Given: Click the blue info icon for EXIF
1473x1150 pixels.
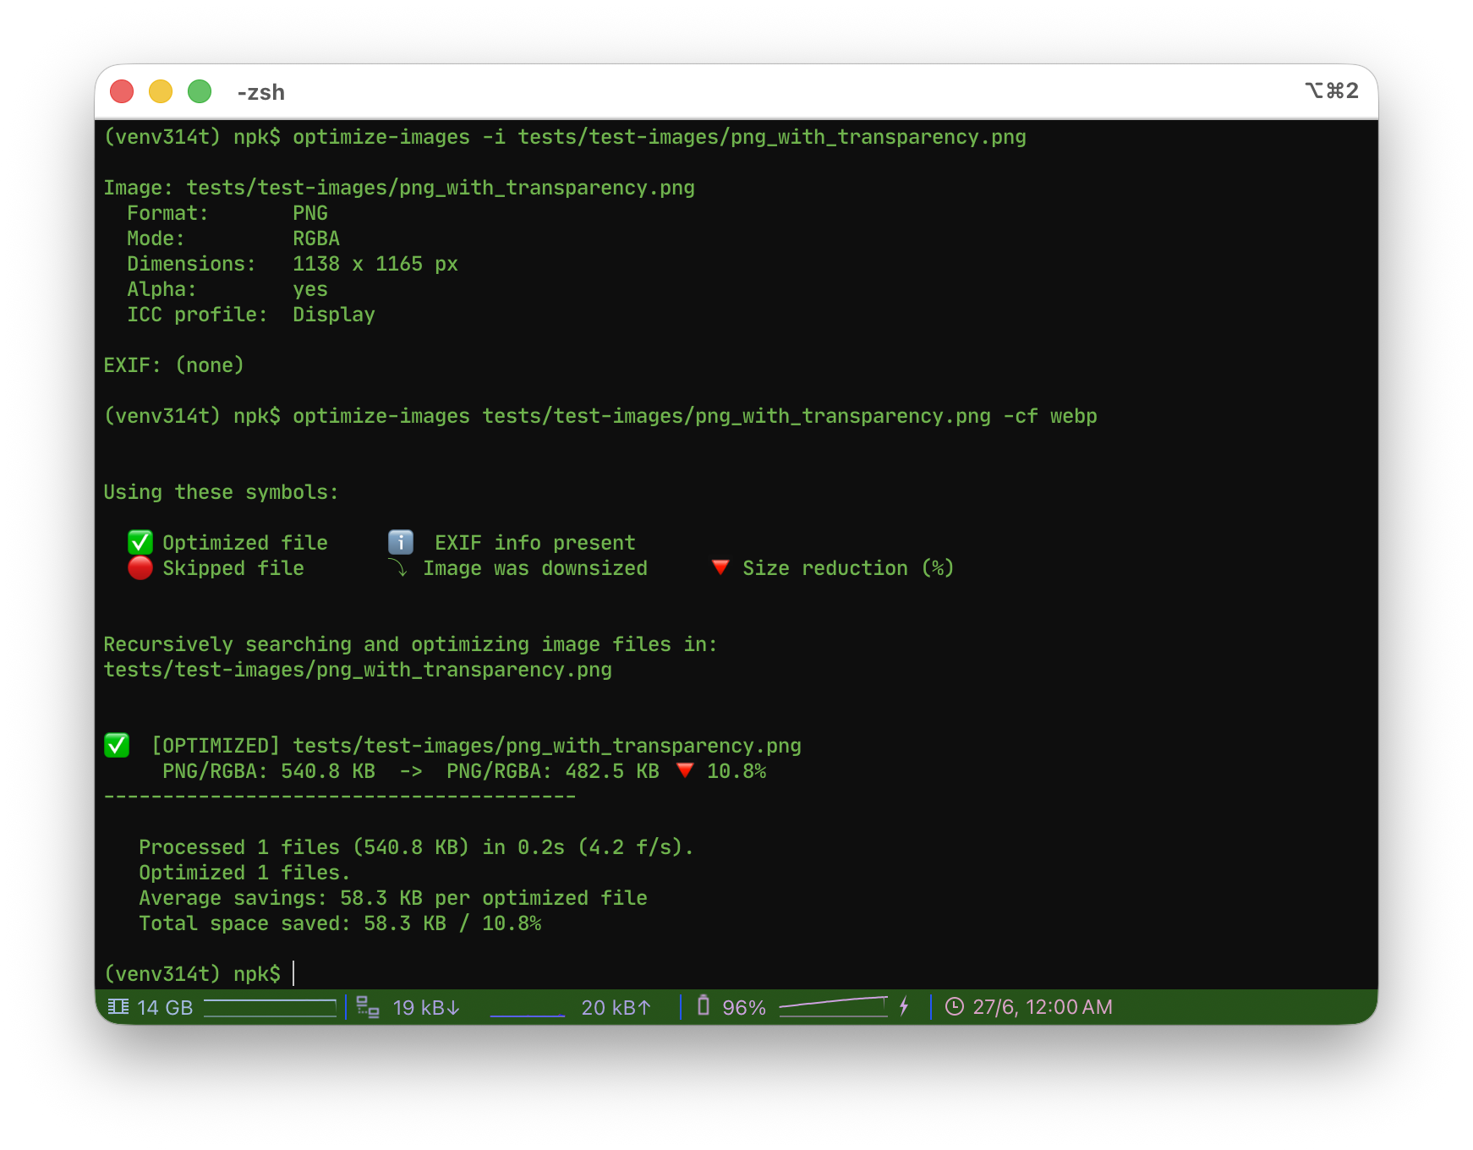Looking at the screenshot, I should coord(401,542).
